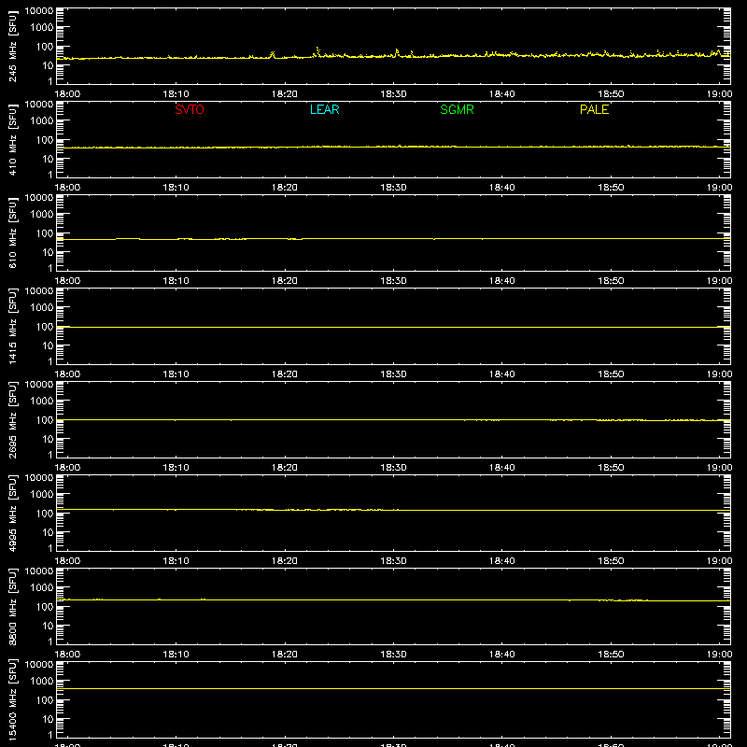This screenshot has width=747, height=747.
Task: Click 18:20 time label under 610 MHz plot
Action: click(x=285, y=281)
